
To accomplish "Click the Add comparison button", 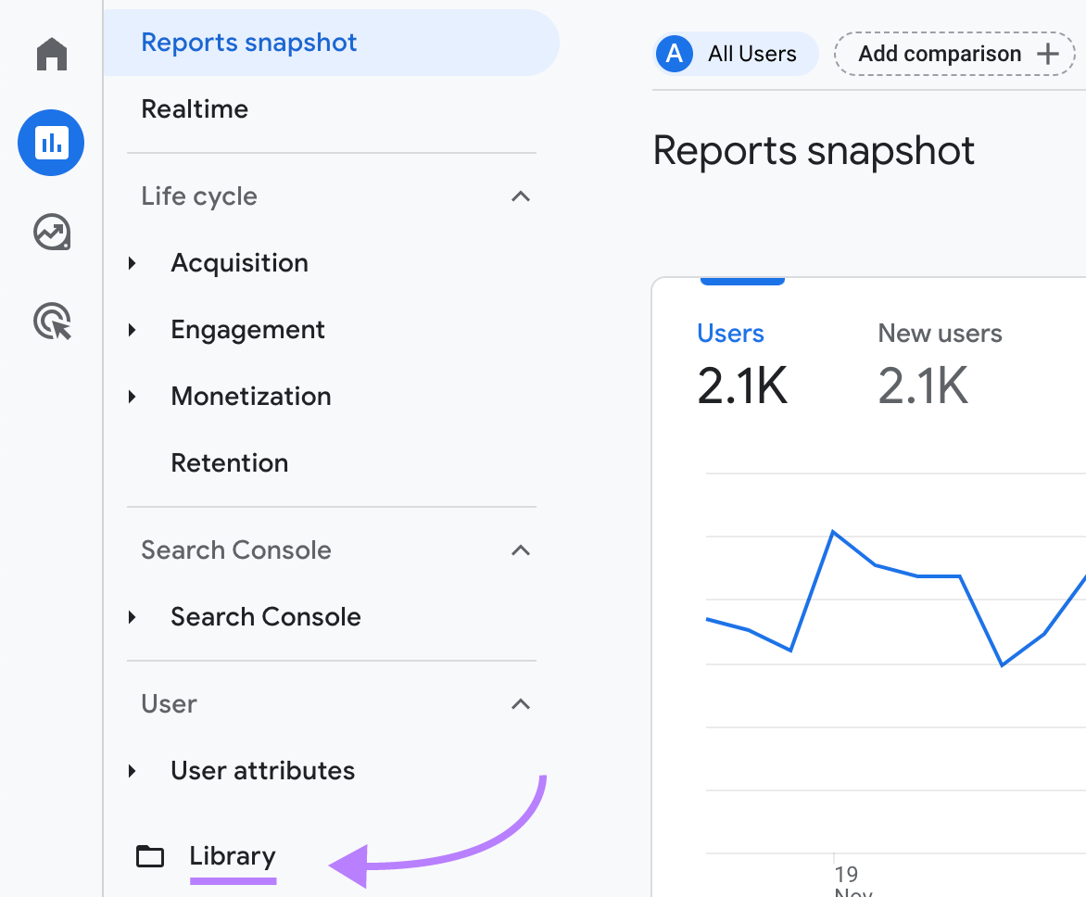I will (941, 54).
